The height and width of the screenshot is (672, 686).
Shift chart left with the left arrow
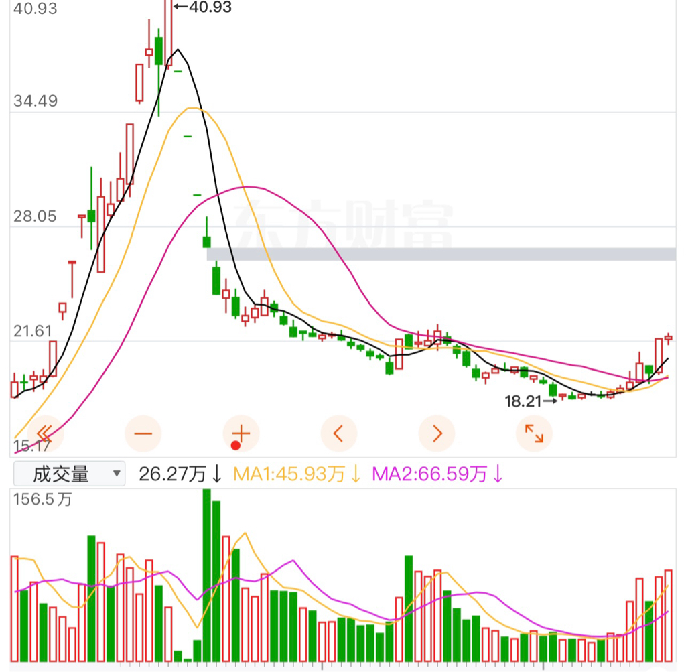338,433
